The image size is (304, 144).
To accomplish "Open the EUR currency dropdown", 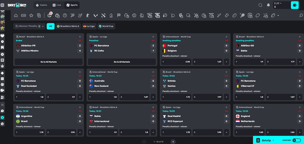I will pos(278,3).
